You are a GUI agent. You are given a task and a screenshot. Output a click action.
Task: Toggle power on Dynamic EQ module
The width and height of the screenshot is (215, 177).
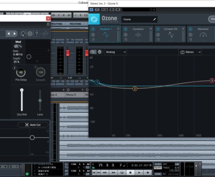[158, 29]
